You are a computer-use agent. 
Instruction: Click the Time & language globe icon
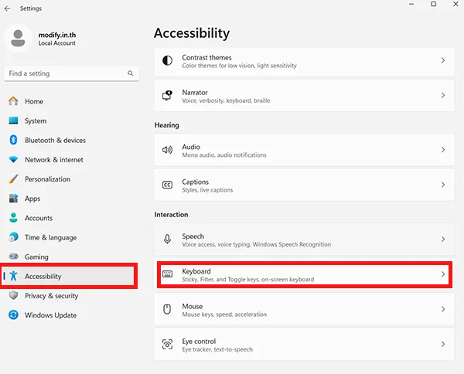(13, 237)
